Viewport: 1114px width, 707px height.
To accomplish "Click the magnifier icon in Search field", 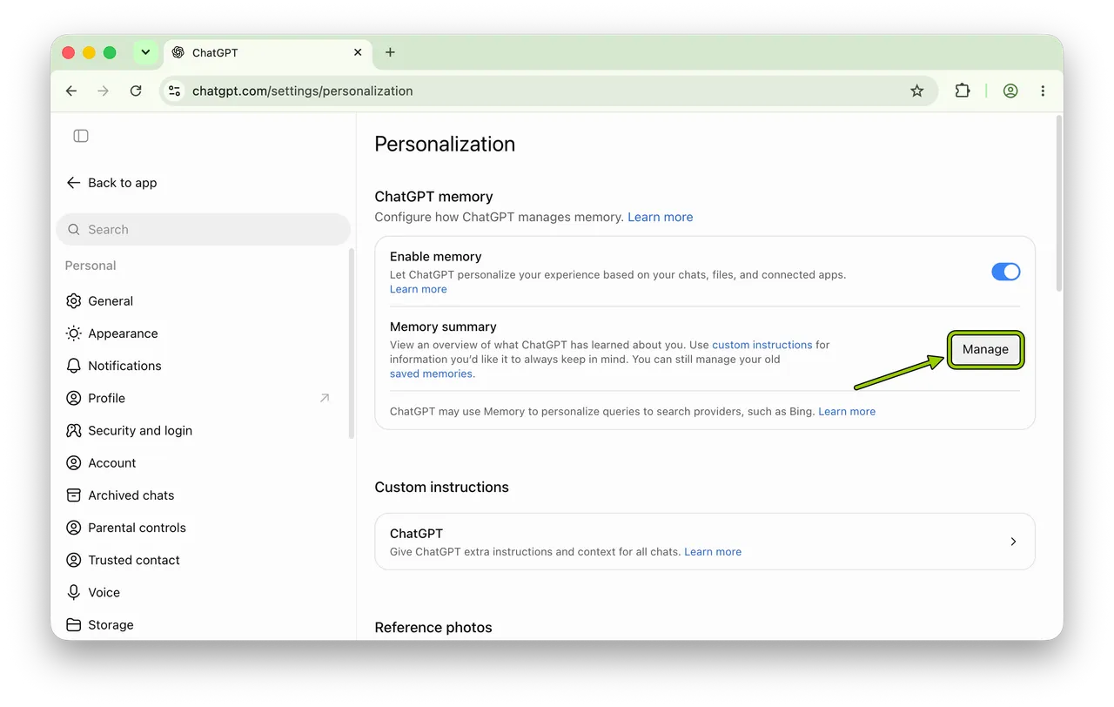I will pos(74,230).
